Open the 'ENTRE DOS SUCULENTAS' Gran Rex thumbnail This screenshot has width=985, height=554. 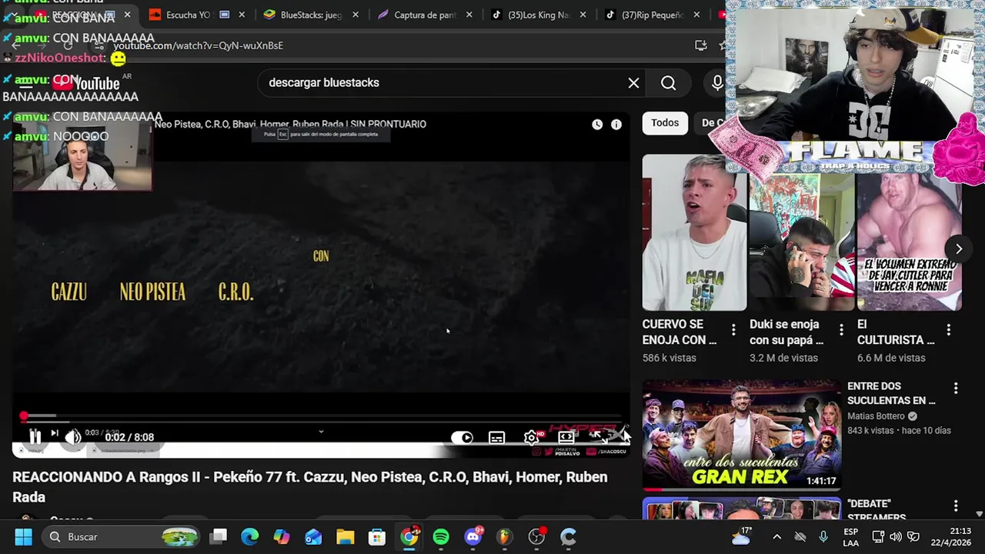tap(742, 435)
